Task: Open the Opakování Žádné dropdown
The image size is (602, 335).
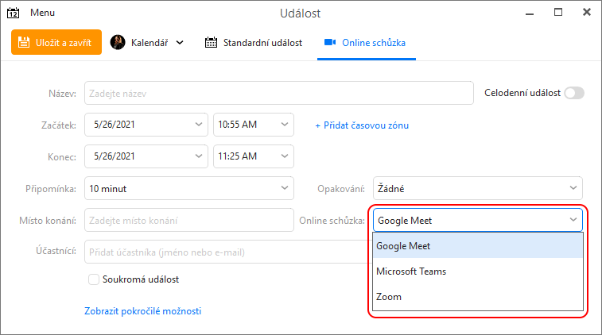Action: tap(478, 188)
